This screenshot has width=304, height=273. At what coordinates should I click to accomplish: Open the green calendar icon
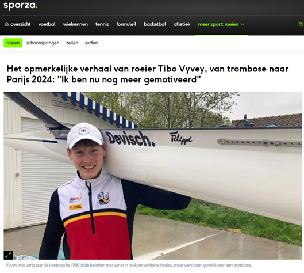(x=301, y=24)
